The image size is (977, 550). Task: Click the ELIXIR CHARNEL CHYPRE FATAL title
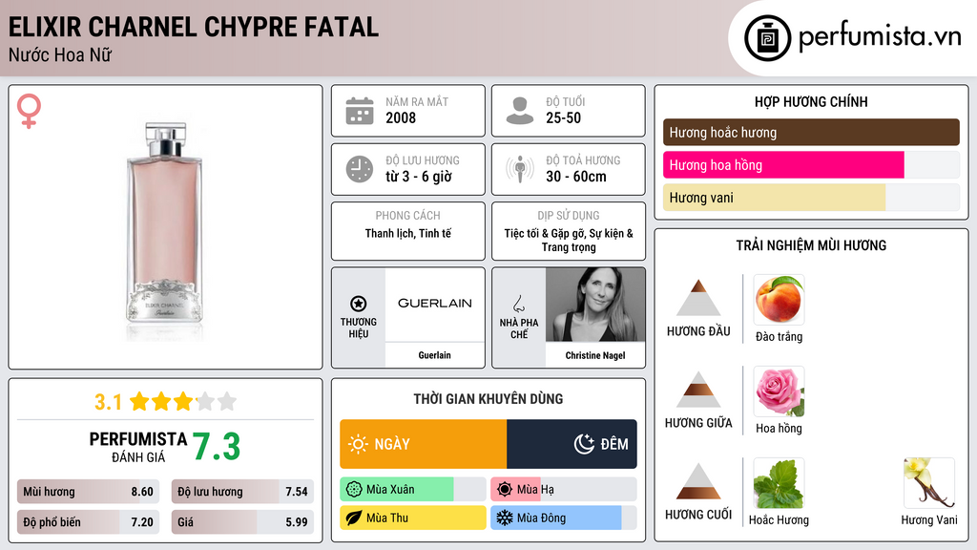click(x=193, y=27)
